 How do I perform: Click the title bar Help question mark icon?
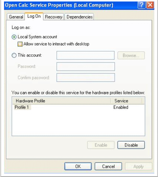[x=141, y=5]
